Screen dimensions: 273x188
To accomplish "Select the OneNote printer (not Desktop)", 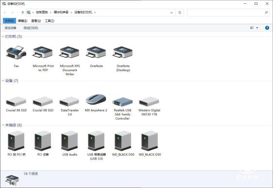I will (x=96, y=52).
